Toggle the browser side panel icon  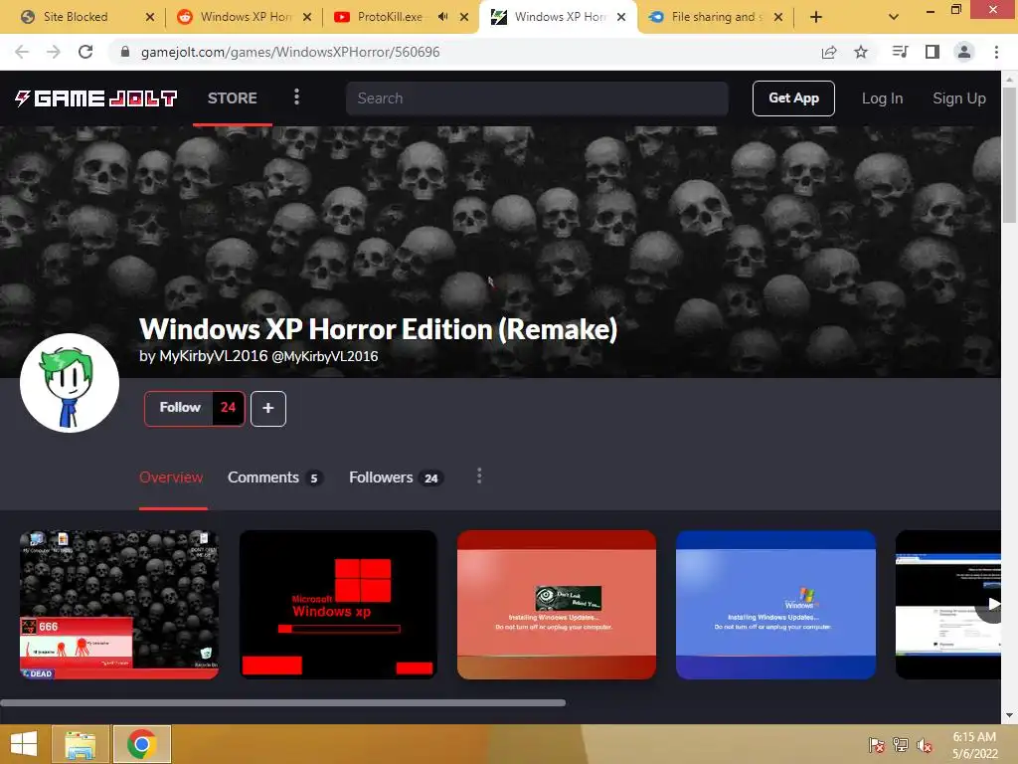click(x=933, y=52)
